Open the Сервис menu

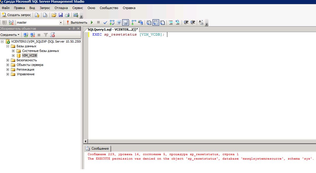point(78,8)
